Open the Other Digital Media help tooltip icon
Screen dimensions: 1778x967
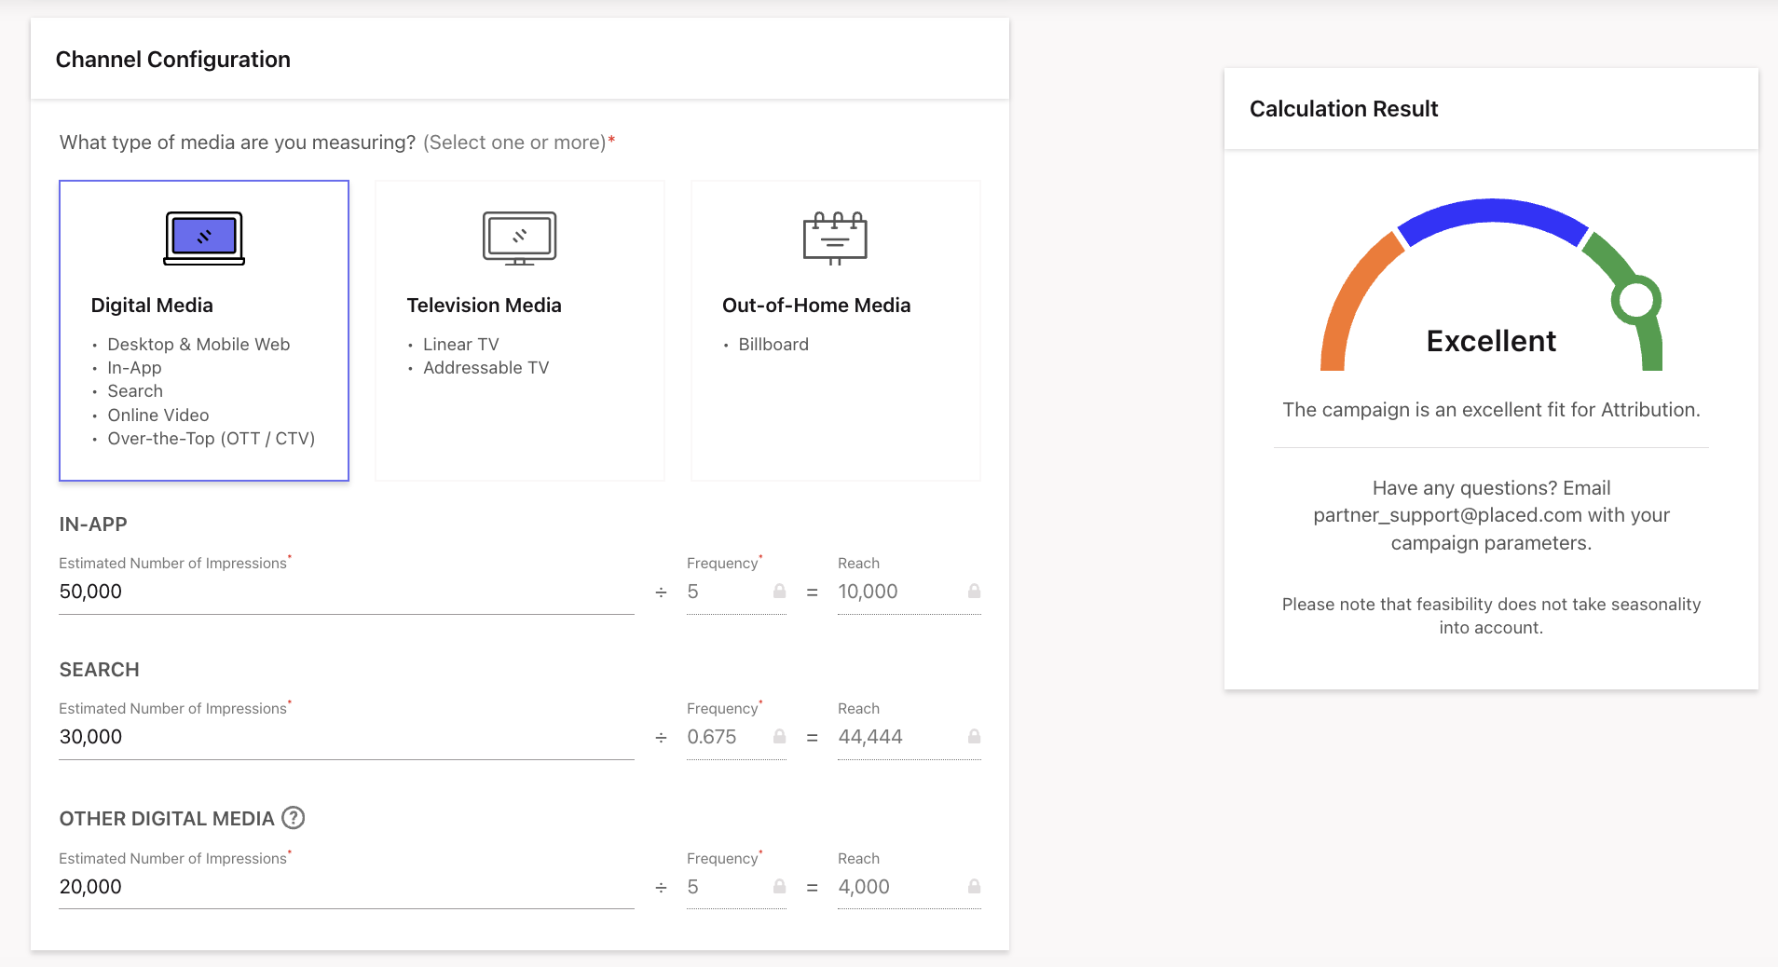[x=294, y=818]
